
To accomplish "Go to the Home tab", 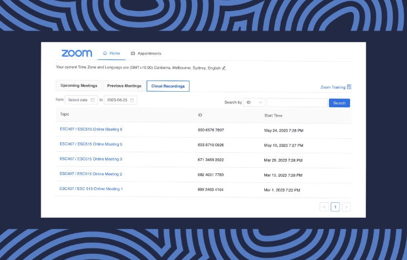I will pos(112,53).
